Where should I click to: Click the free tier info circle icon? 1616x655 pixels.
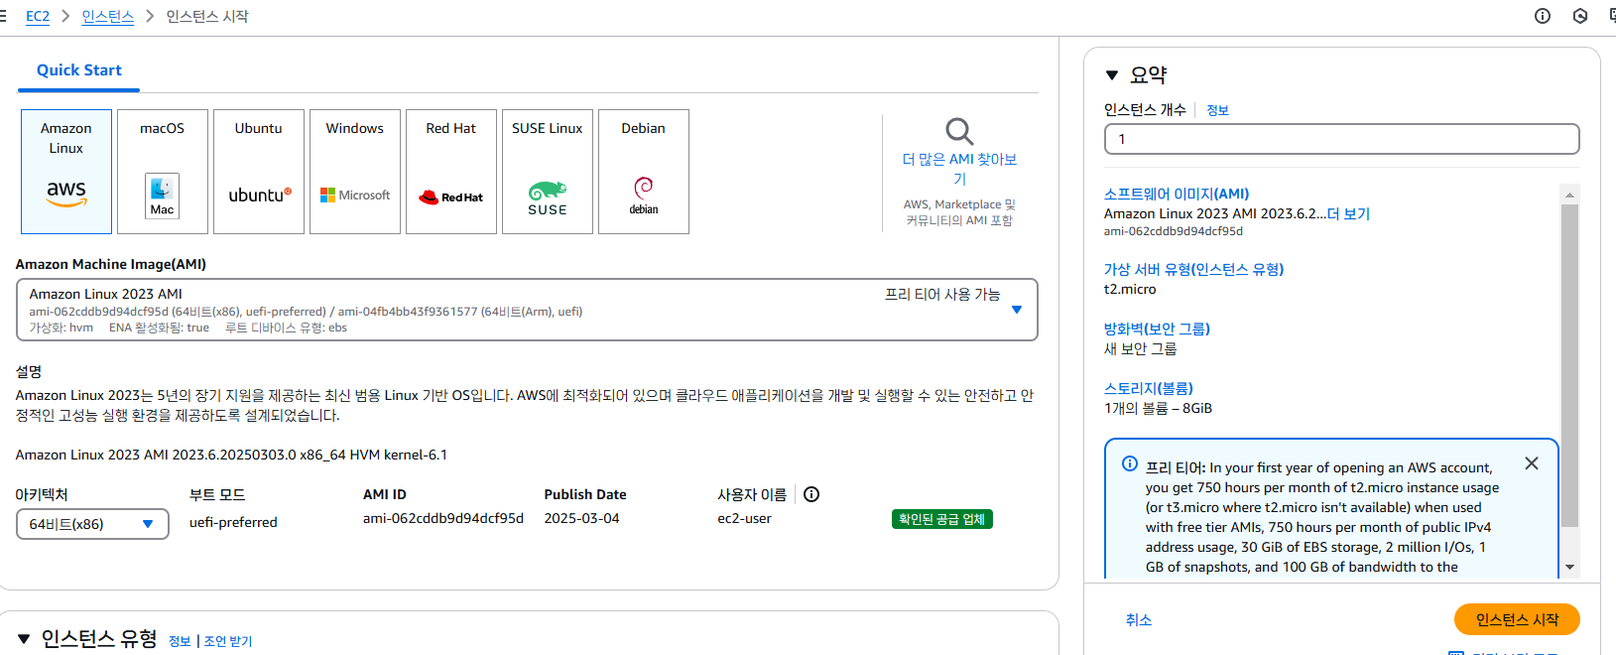coord(1130,463)
